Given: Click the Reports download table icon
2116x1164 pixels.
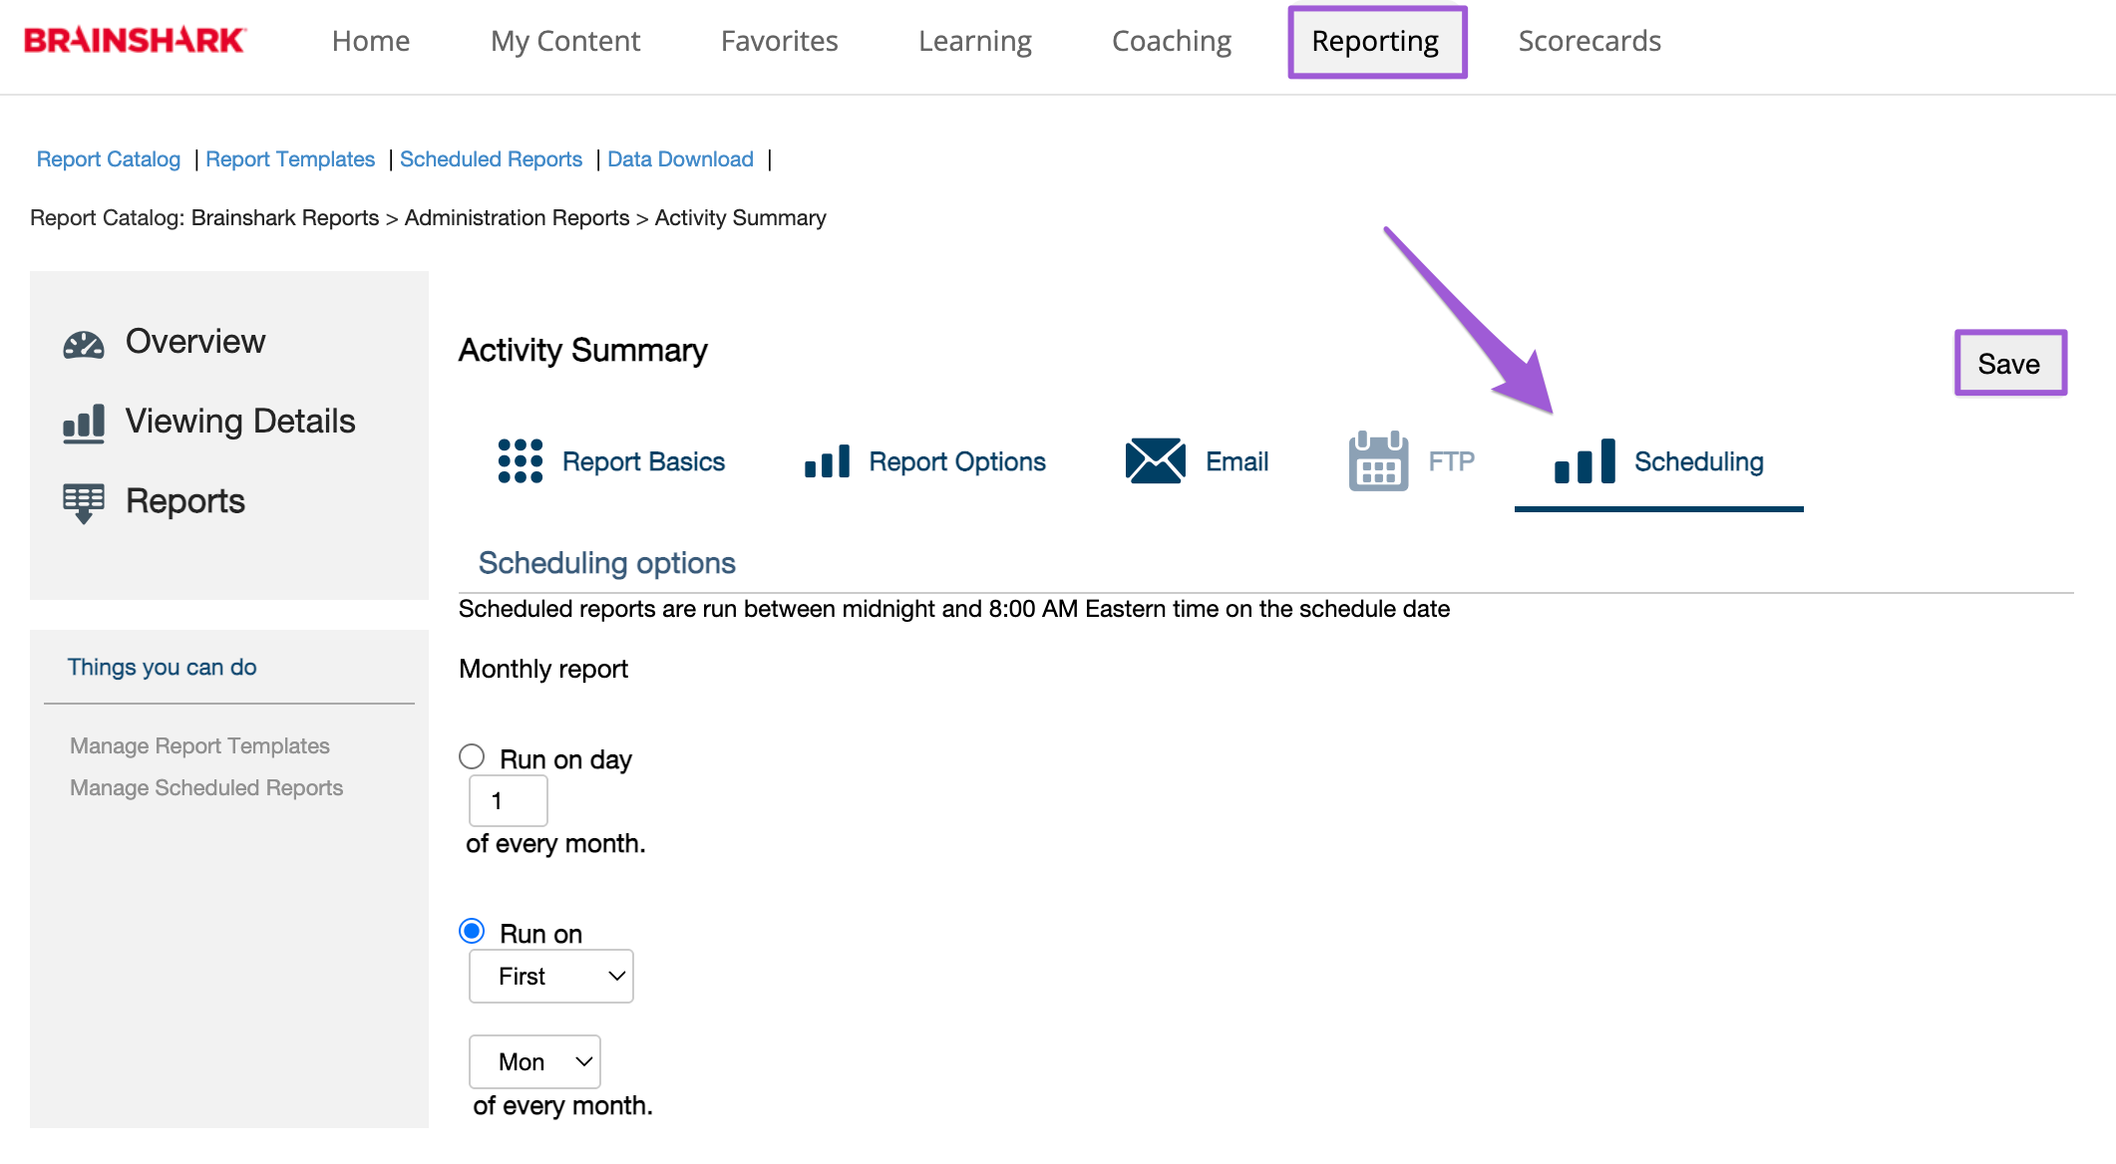Looking at the screenshot, I should tap(84, 503).
